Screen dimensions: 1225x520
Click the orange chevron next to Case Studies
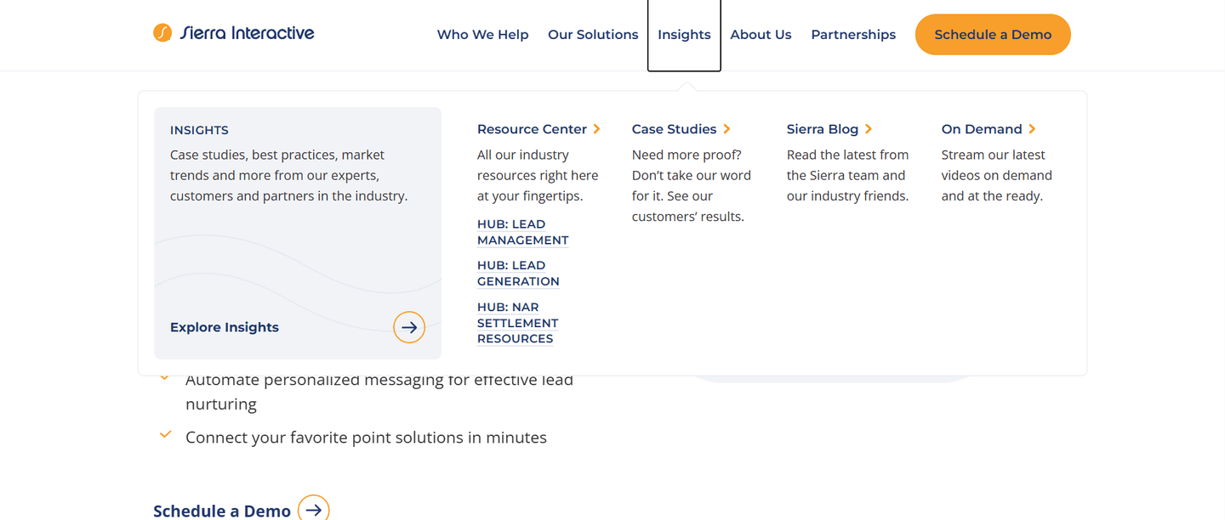coord(726,129)
